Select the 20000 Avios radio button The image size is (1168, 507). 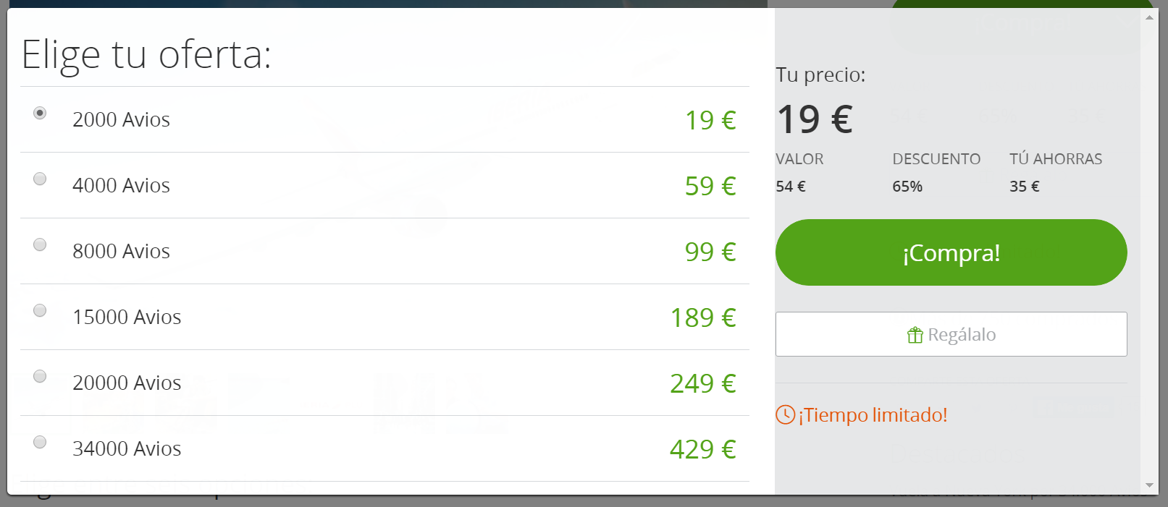40,376
